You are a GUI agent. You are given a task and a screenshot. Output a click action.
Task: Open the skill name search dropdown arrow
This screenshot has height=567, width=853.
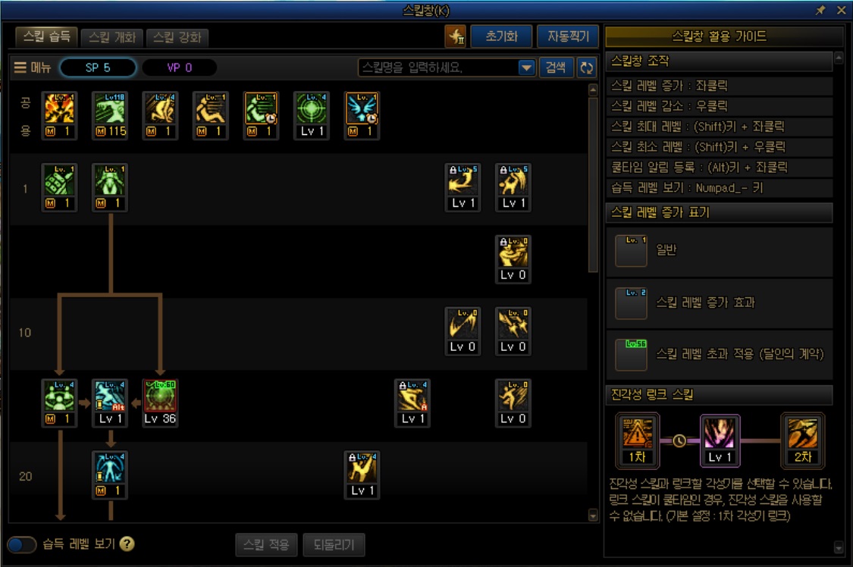(x=526, y=67)
